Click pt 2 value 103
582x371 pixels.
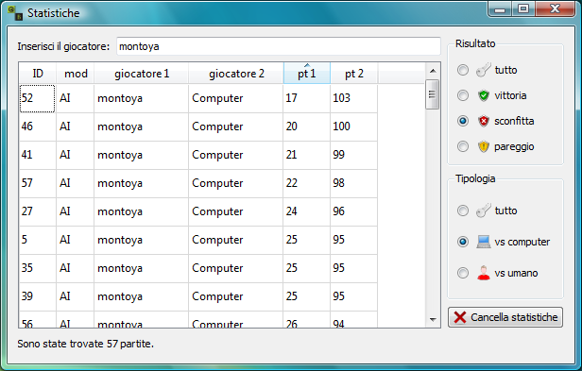353,98
